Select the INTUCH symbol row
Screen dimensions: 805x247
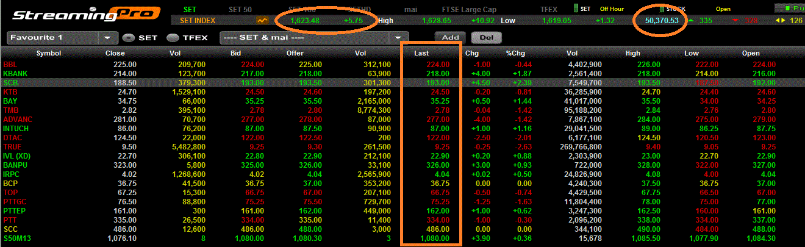pos(402,129)
